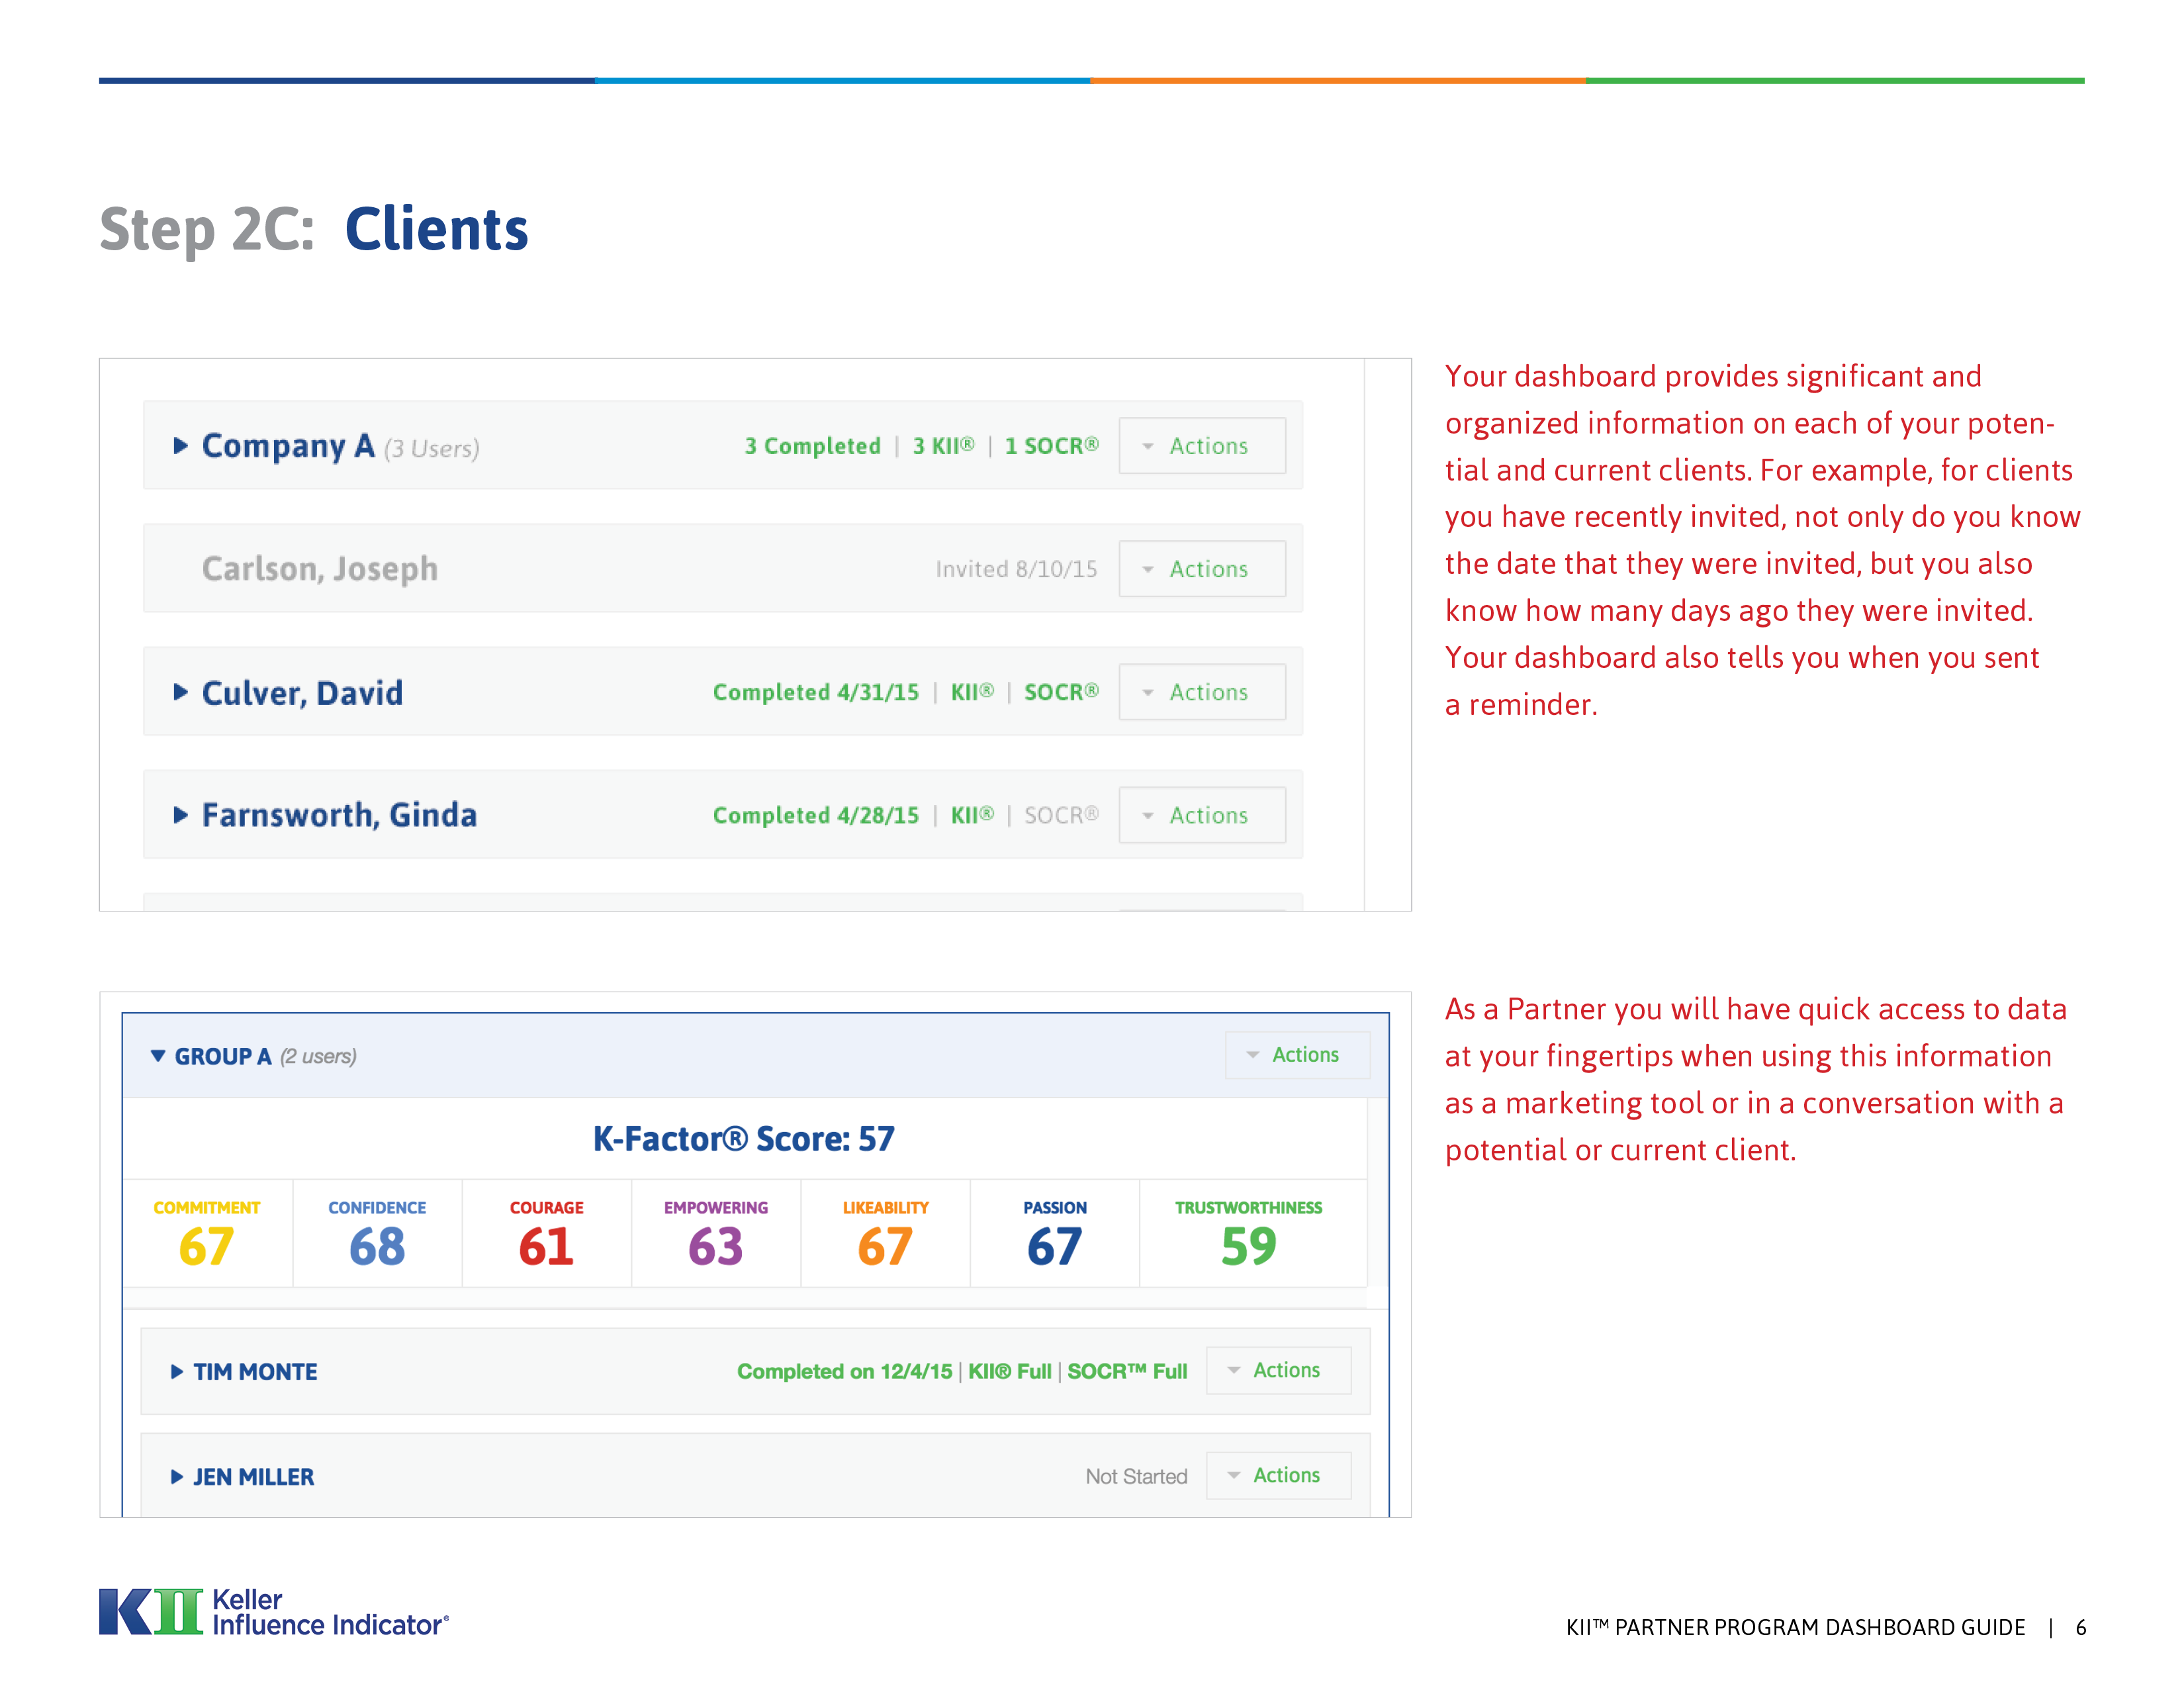The width and height of the screenshot is (2184, 1688).
Task: Click 'Completed 4/28/15' status text
Action: pos(815,815)
